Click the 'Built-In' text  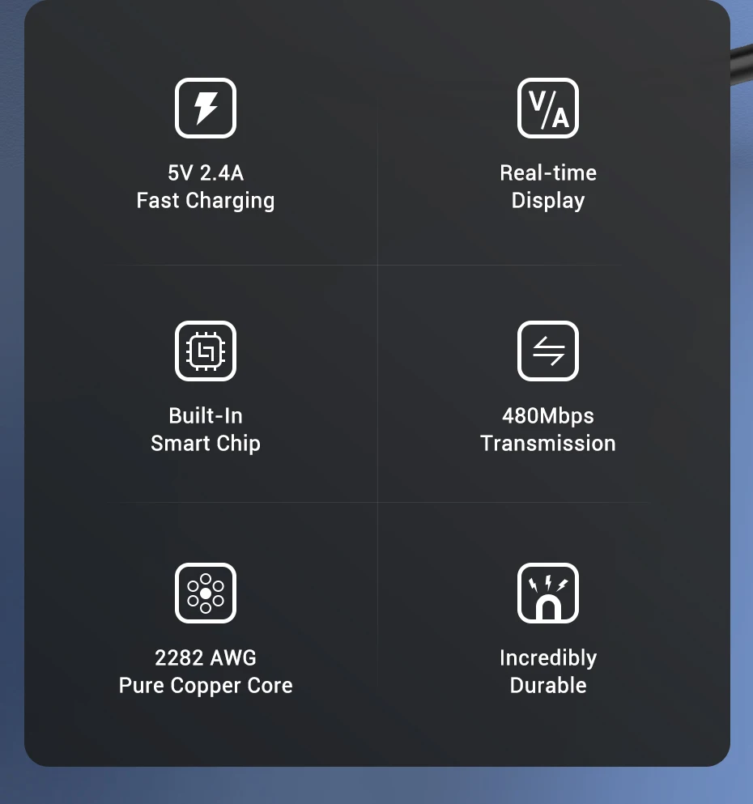pos(206,416)
